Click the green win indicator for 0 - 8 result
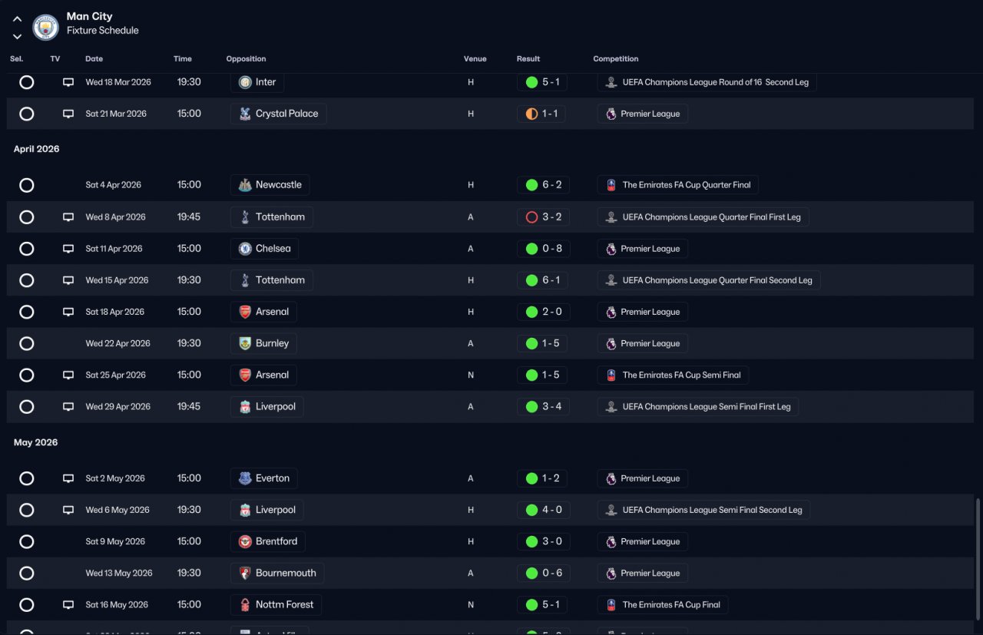Screen dimensions: 983x635 [531, 249]
